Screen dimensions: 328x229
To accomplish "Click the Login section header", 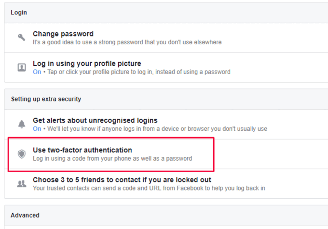I will [x=19, y=13].
